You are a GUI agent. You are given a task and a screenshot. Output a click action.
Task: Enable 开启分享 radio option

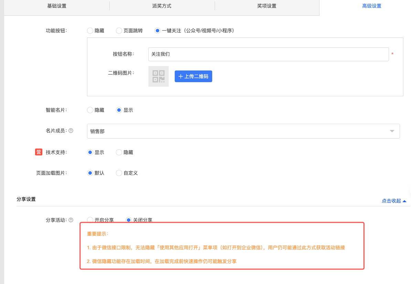90,220
